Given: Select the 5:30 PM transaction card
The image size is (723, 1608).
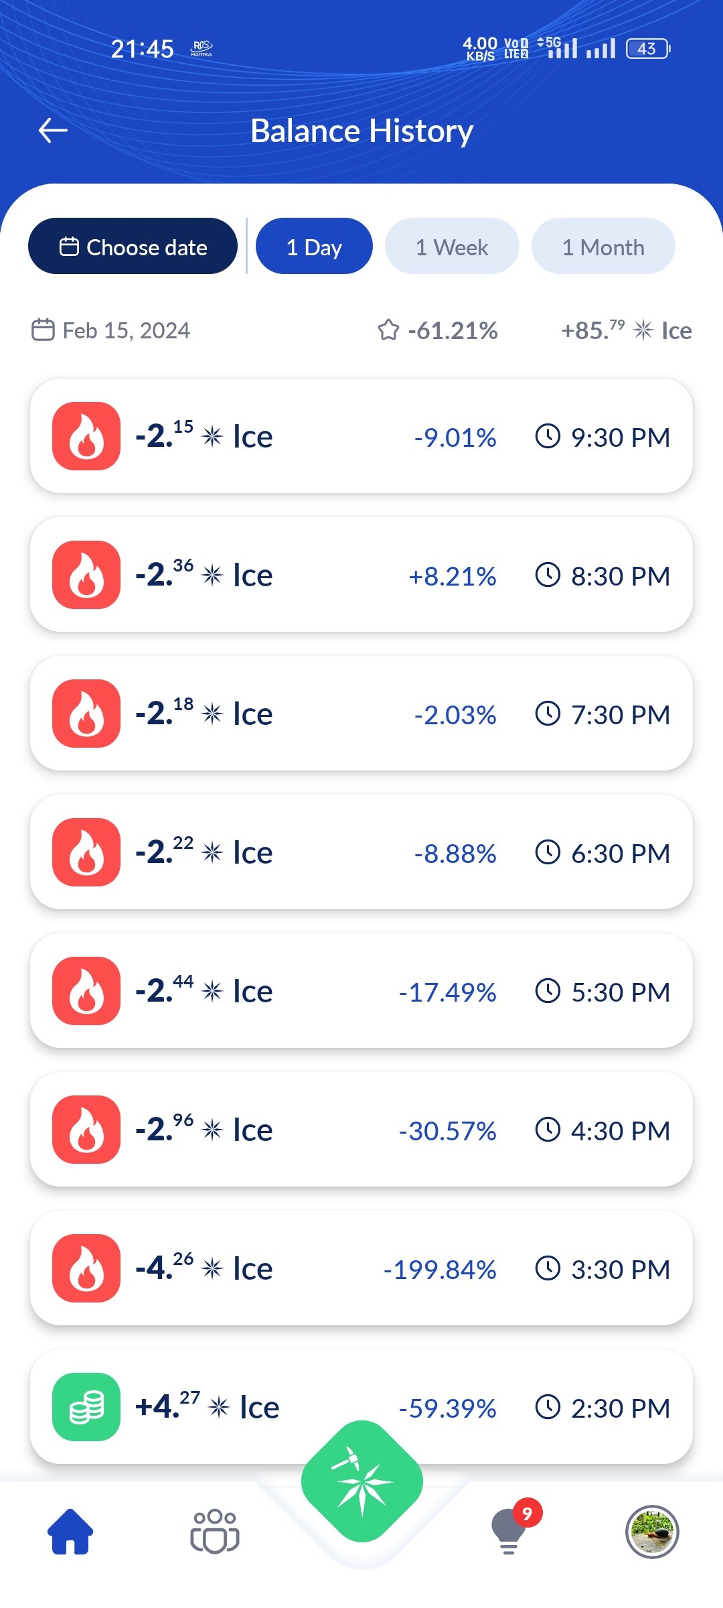Looking at the screenshot, I should coord(361,991).
